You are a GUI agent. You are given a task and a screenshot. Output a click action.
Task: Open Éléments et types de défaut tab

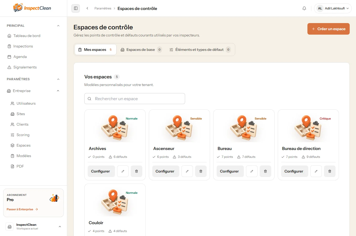coord(200,50)
